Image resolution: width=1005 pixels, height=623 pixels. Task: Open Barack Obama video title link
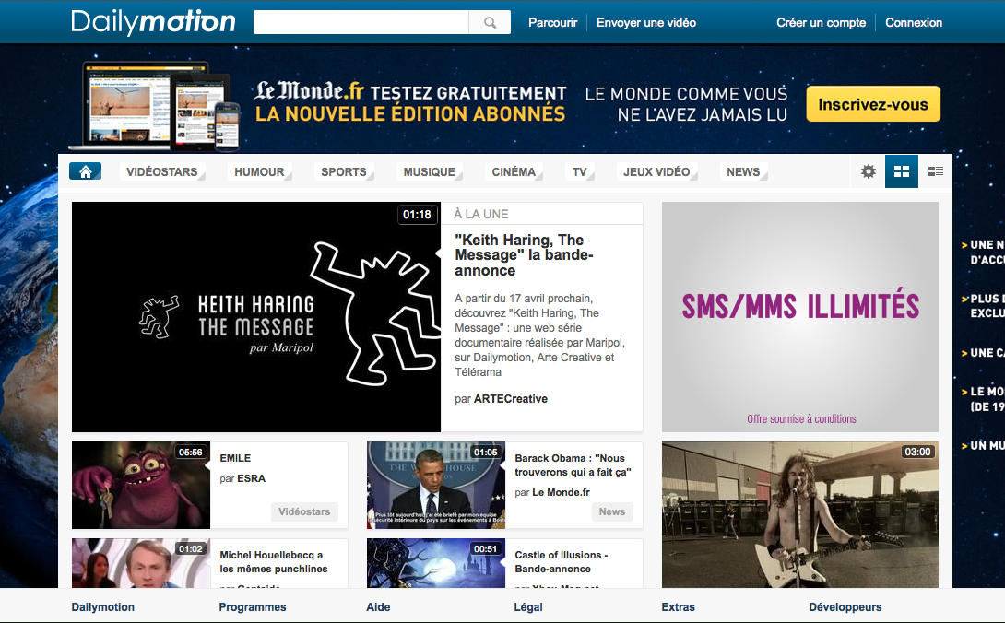(x=573, y=465)
